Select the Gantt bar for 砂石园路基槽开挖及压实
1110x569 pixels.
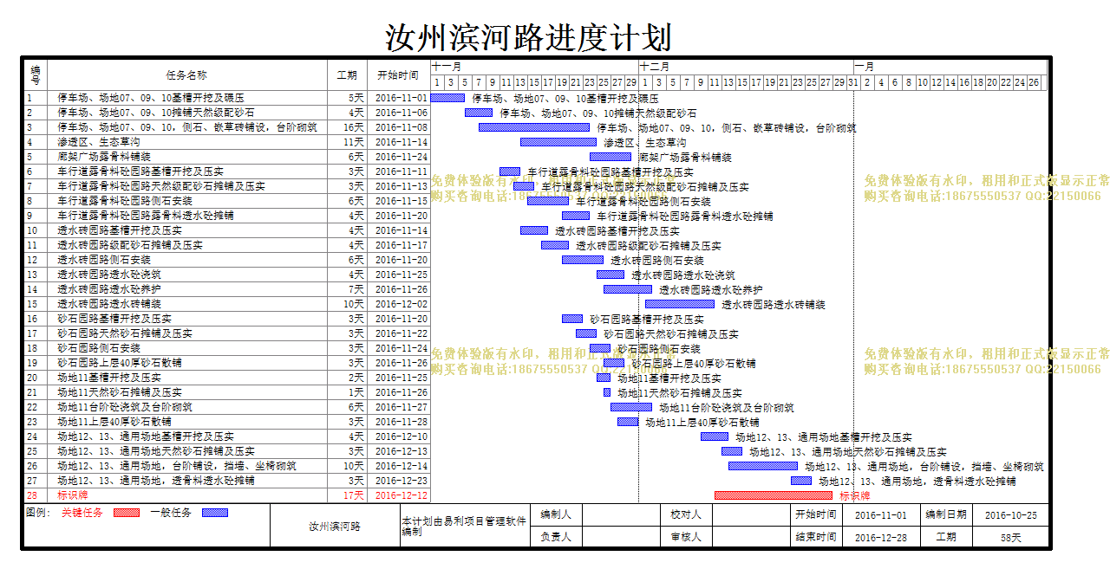click(572, 319)
